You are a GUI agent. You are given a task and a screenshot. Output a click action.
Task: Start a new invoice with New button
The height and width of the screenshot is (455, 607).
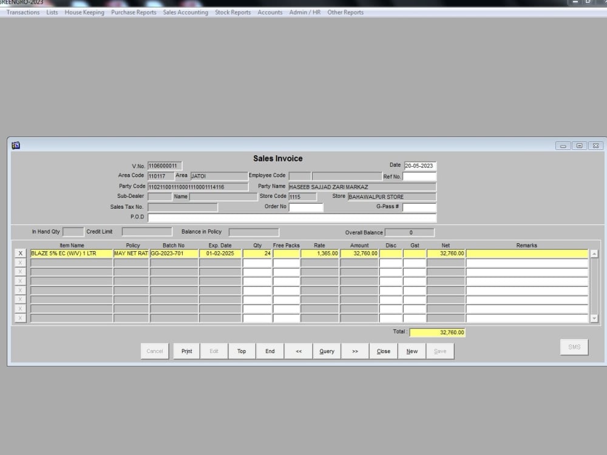[x=412, y=351]
